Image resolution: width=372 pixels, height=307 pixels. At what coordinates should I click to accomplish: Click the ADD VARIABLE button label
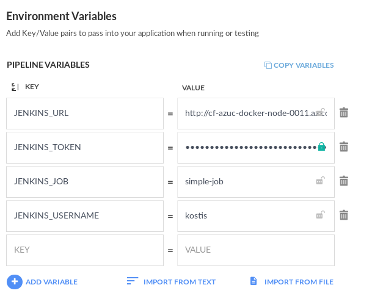pos(51,282)
